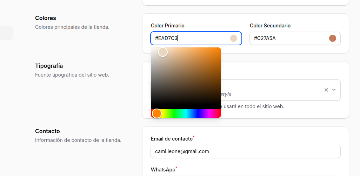Click the saturation picker's round handle
360x176 pixels.
click(x=163, y=52)
